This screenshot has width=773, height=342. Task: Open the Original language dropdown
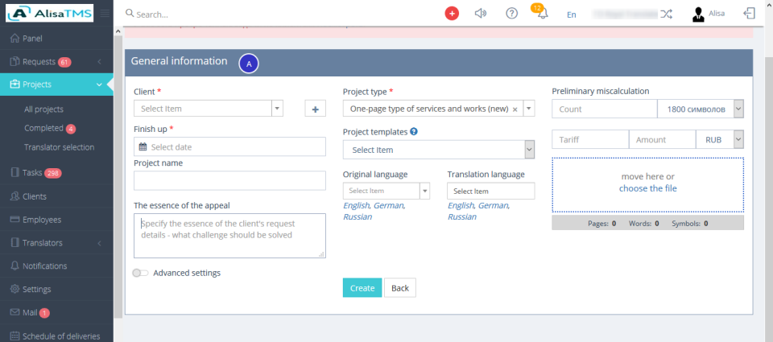point(386,191)
